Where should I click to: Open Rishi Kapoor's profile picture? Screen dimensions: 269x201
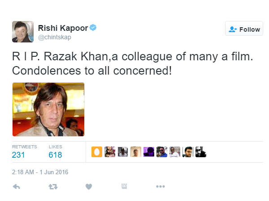pyautogui.click(x=23, y=32)
